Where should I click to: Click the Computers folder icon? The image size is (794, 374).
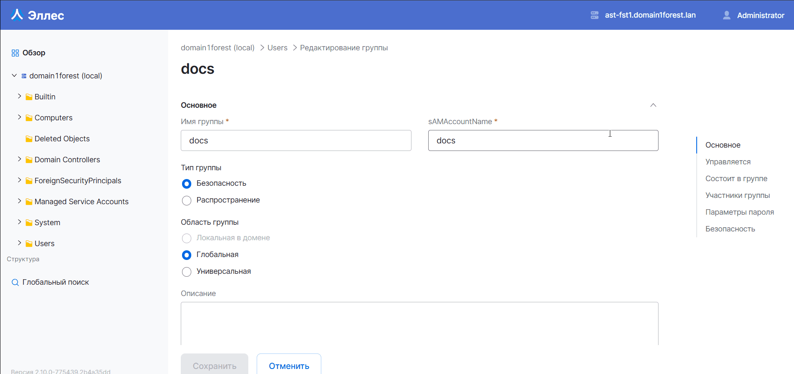(x=29, y=118)
